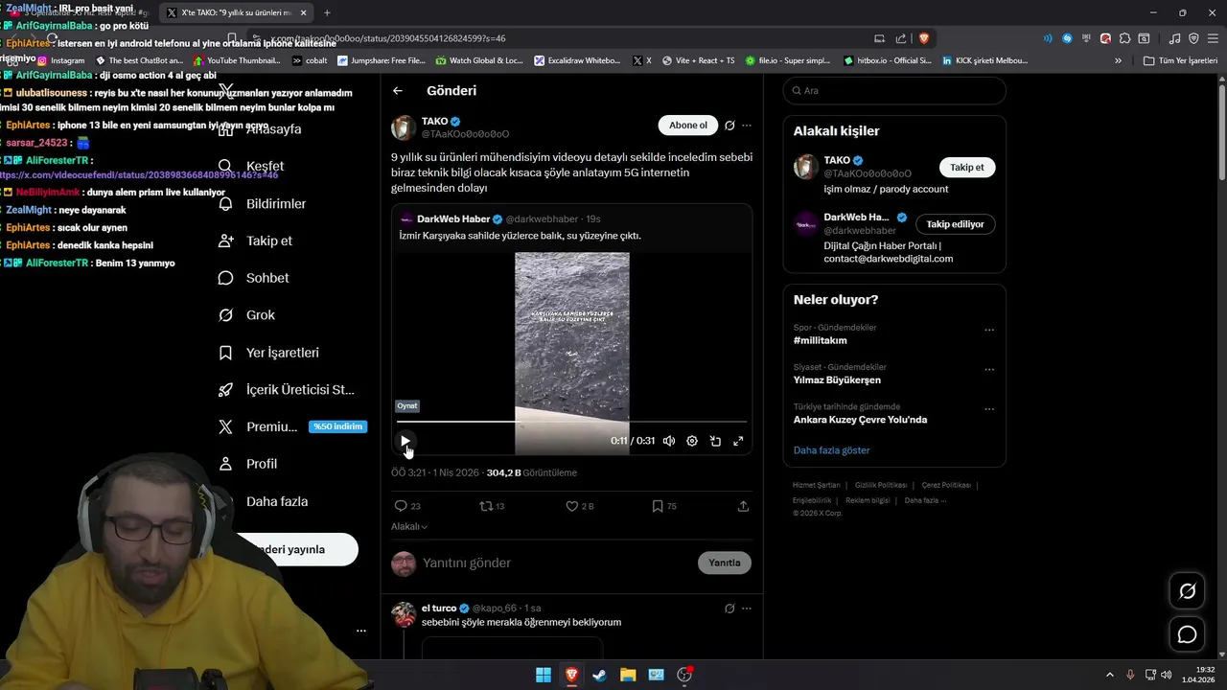Open #millitakım trending topic
Image resolution: width=1227 pixels, height=690 pixels.
tap(821, 340)
